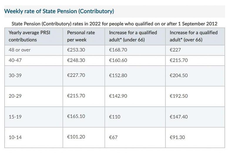Click the table caption about 1 September 2012
Image resolution: width=232 pixels, height=153 pixels.
[114, 23]
